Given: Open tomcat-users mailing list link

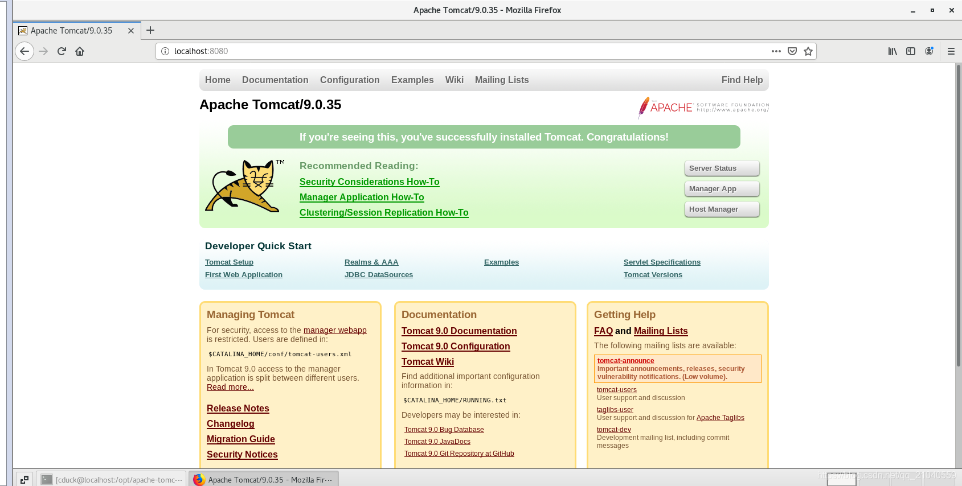Looking at the screenshot, I should 617,390.
